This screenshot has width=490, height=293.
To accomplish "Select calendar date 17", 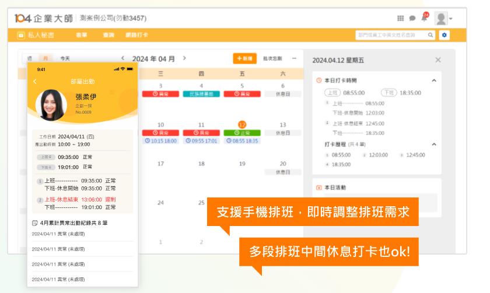I will 160,164.
